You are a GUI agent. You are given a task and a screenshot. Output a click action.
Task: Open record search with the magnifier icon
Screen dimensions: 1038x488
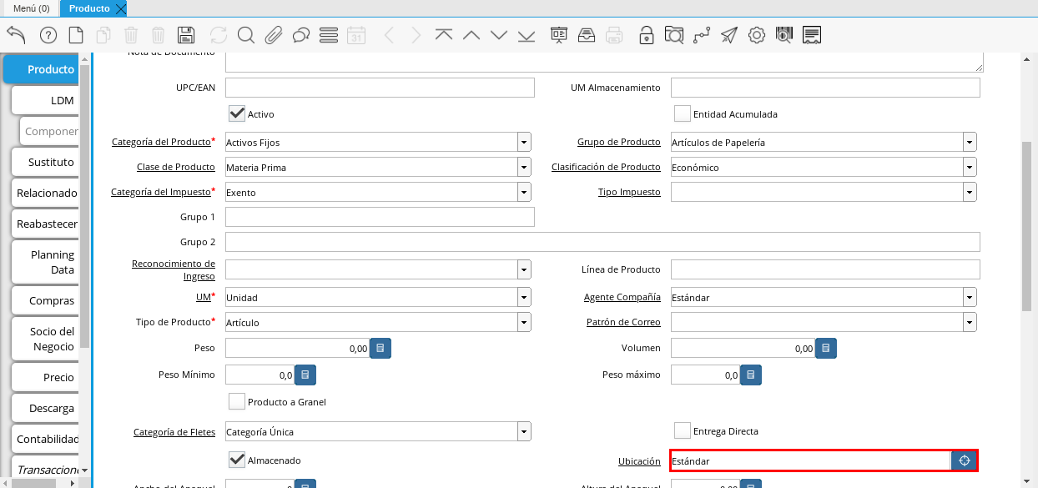245,35
